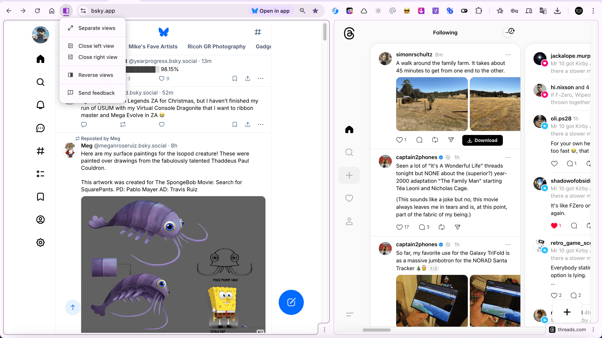This screenshot has height=338, width=602.
Task: Switch to Ricoh GR Photography feed tab
Action: point(216,46)
